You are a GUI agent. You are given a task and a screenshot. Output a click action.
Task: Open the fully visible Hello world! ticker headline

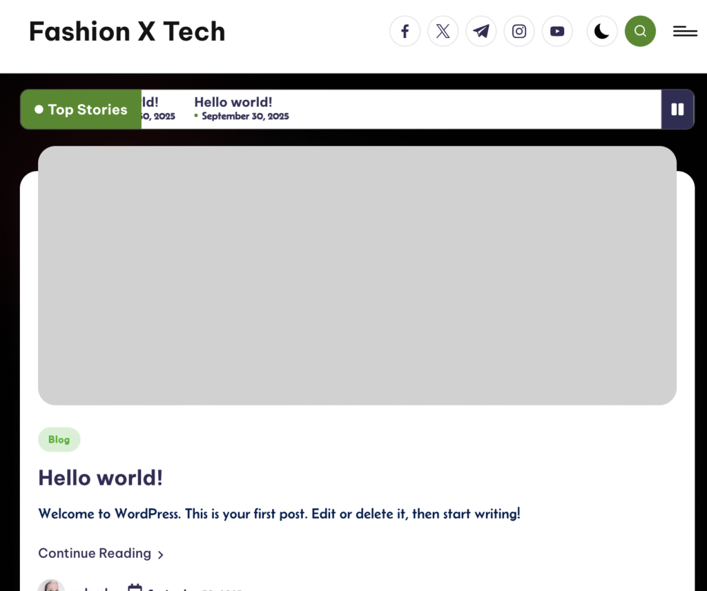tap(233, 102)
